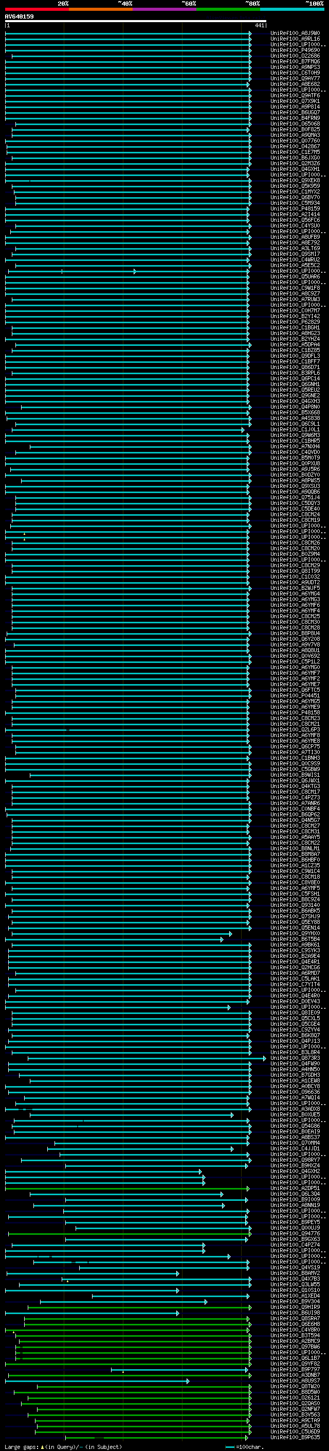This screenshot has width=329, height=1451.
Task: Select the UniRef100_B6UGQ7 label
Action: coord(295,112)
